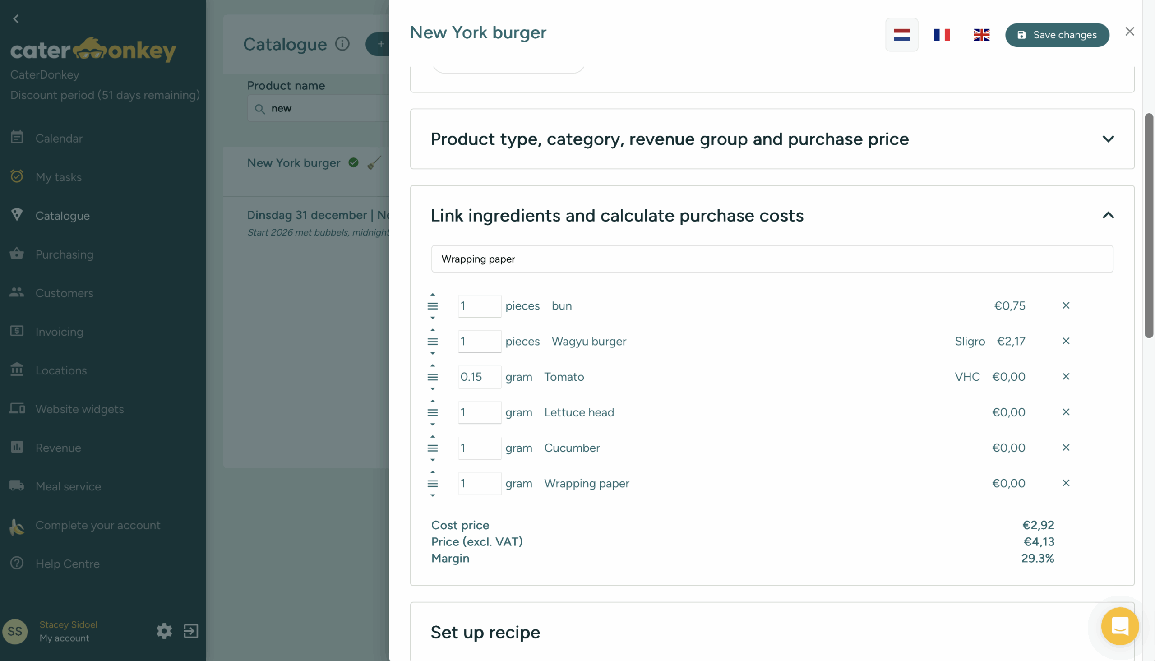Move the bun ingredient down one position
This screenshot has width=1155, height=661.
tap(433, 318)
